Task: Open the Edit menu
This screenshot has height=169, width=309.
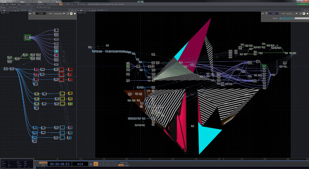Action: click(8, 4)
